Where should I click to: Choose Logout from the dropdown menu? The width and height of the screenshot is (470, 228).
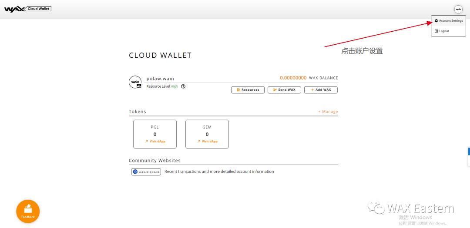point(448,31)
